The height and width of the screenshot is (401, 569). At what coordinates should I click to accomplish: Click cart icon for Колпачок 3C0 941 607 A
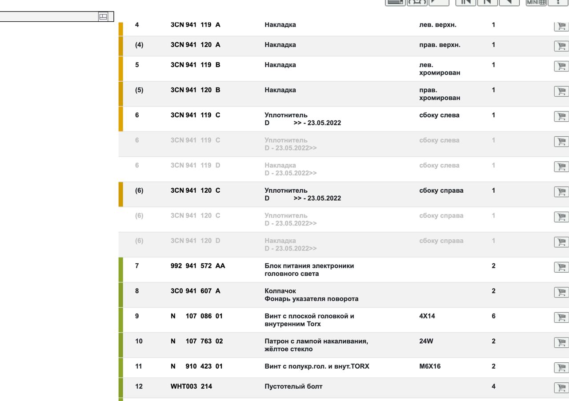[x=561, y=292]
